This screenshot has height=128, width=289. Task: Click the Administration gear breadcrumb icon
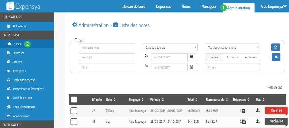[x=75, y=25]
